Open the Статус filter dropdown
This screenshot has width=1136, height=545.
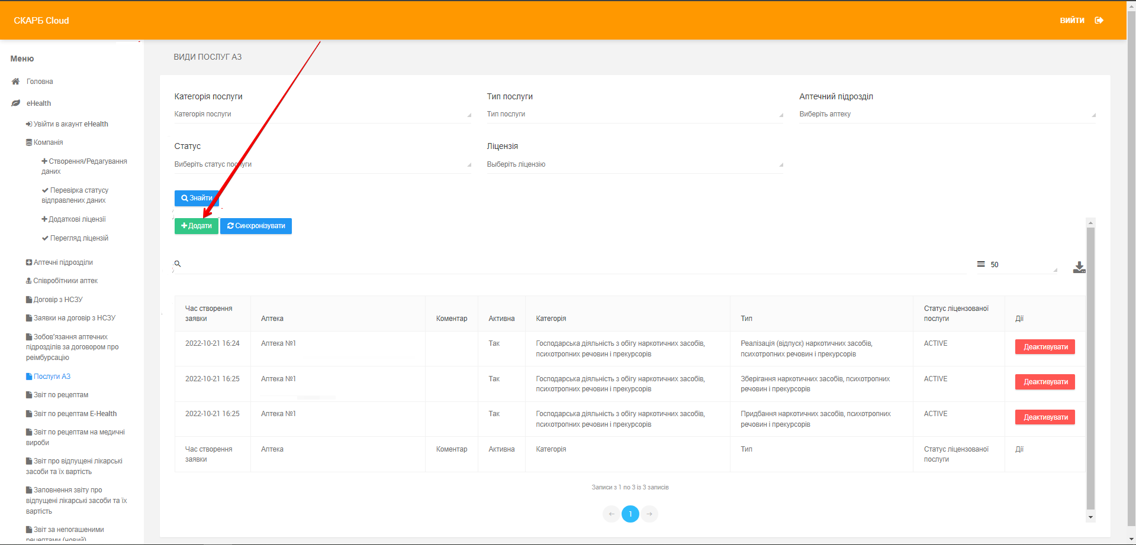click(x=323, y=164)
